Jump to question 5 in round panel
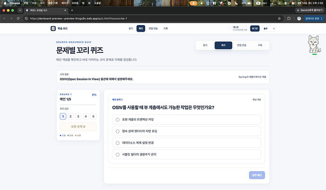The image size is (326, 190). tap(94, 116)
